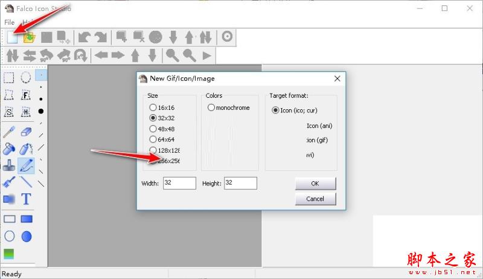Choose the largest round brush dot
The height and width of the screenshot is (279, 483).
click(x=41, y=111)
